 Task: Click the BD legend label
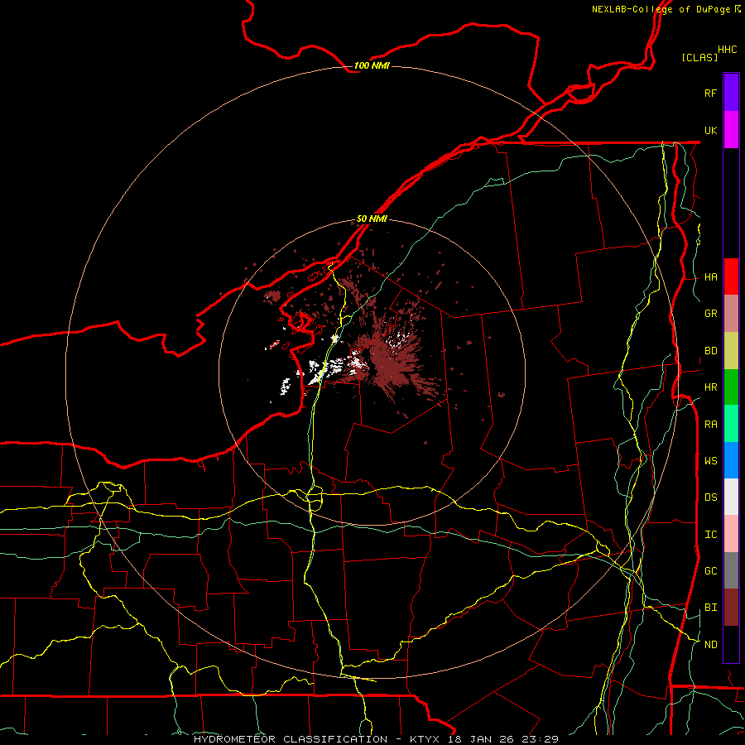[x=711, y=351]
